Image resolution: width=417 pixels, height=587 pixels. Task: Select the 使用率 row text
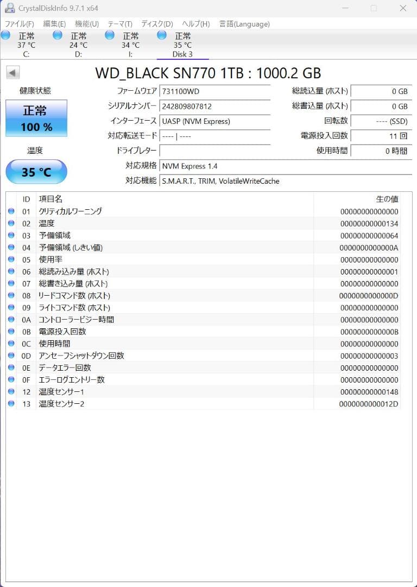(50, 259)
